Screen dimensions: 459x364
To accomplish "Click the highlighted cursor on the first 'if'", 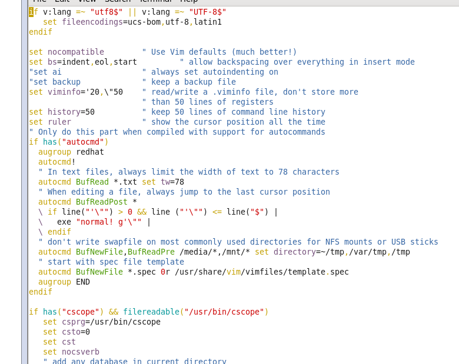I will click(x=31, y=12).
